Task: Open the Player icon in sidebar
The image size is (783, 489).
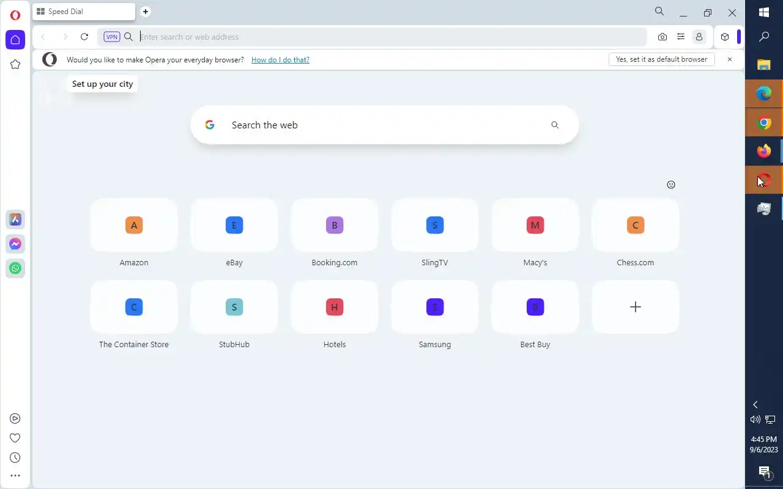Action: click(15, 419)
